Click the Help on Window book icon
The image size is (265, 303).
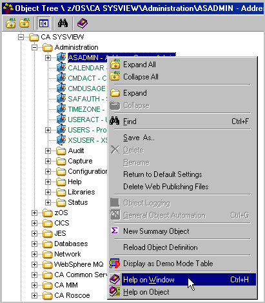[115, 280]
